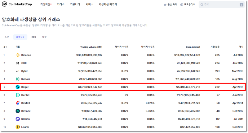Select KuCoin markets count 185

click(x=217, y=79)
